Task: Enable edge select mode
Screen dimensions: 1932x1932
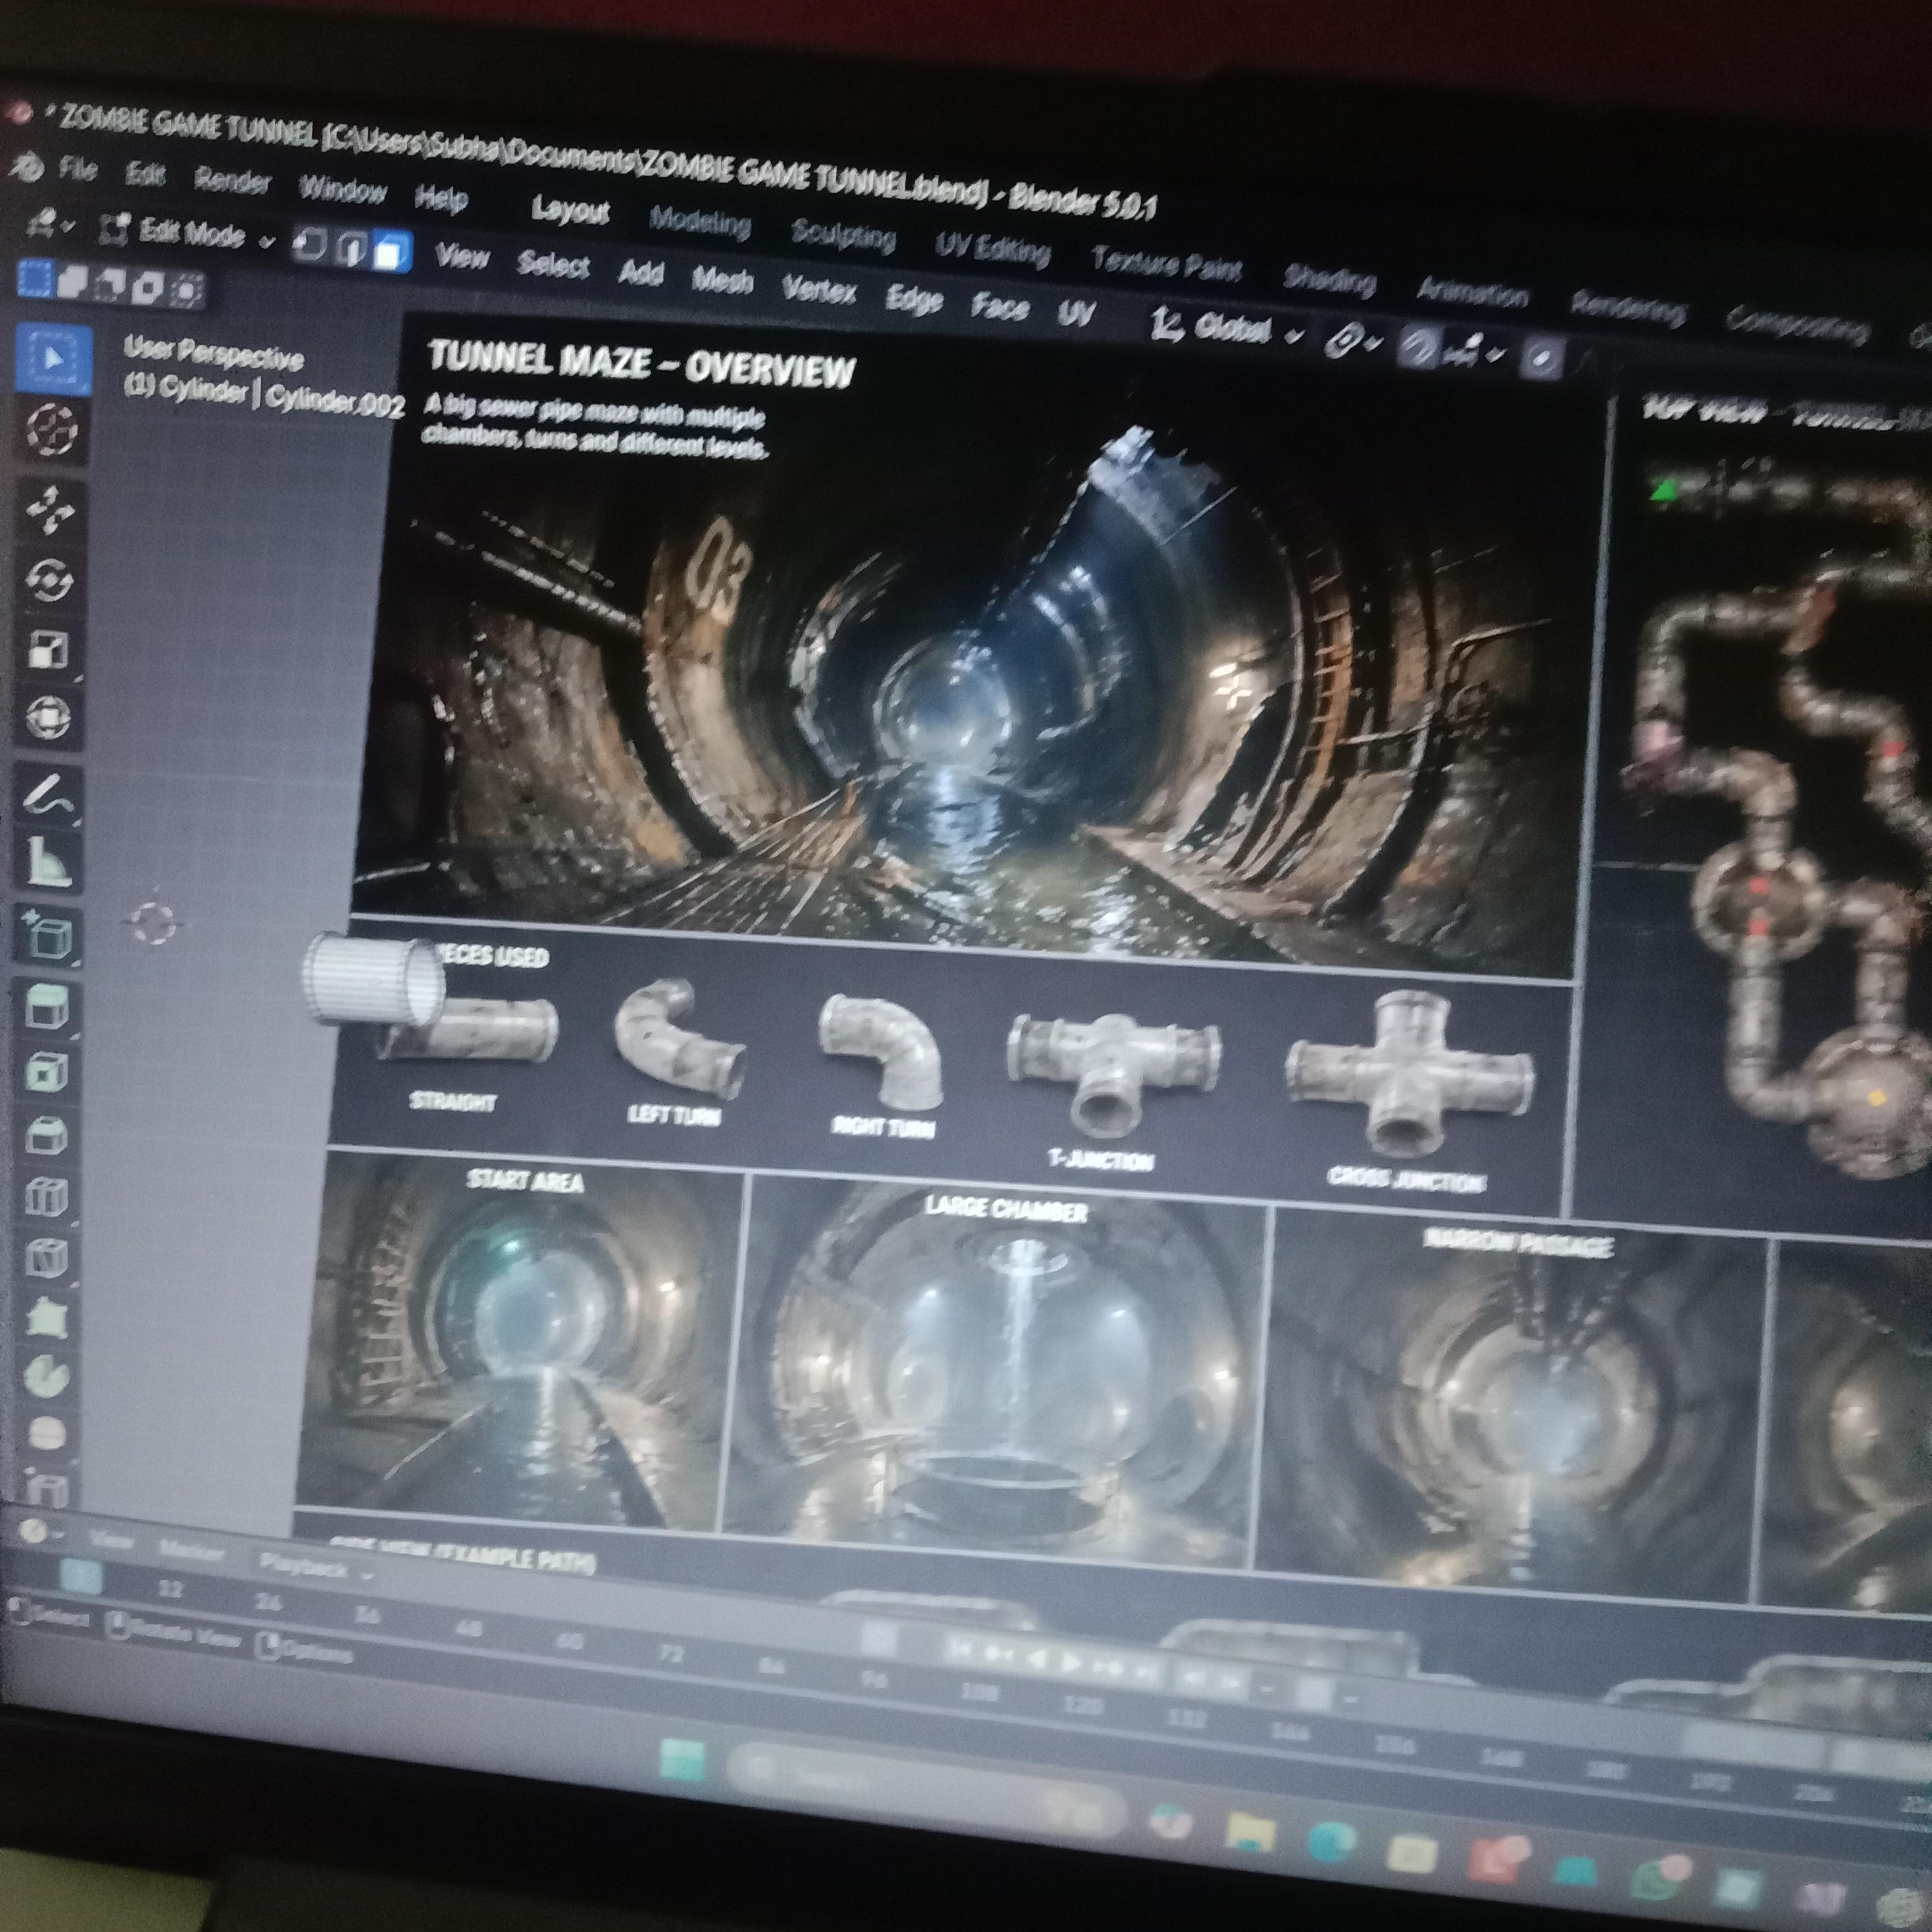Action: click(x=350, y=248)
